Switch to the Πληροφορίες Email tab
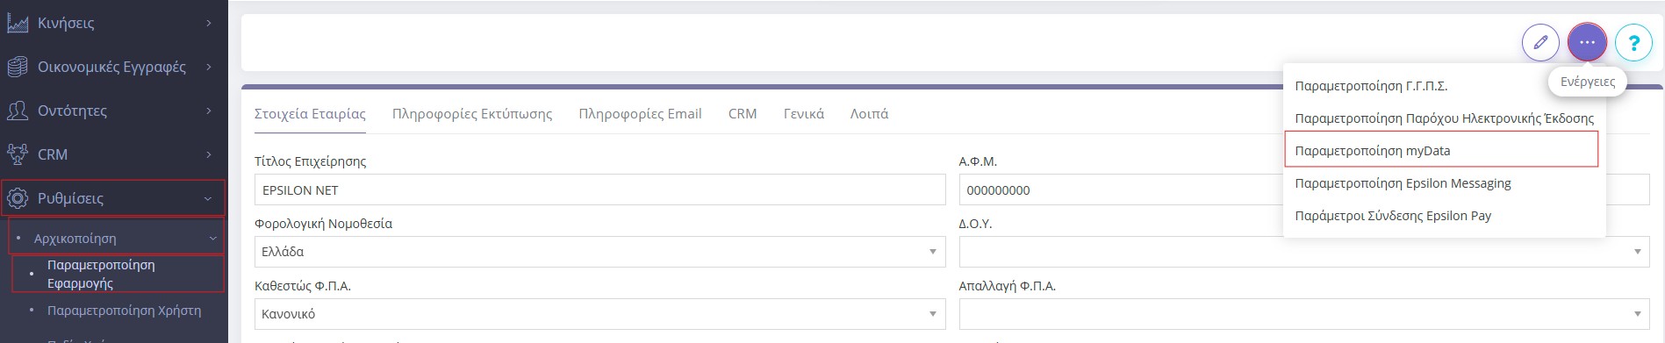Viewport: 1665px width, 343px height. 640,114
